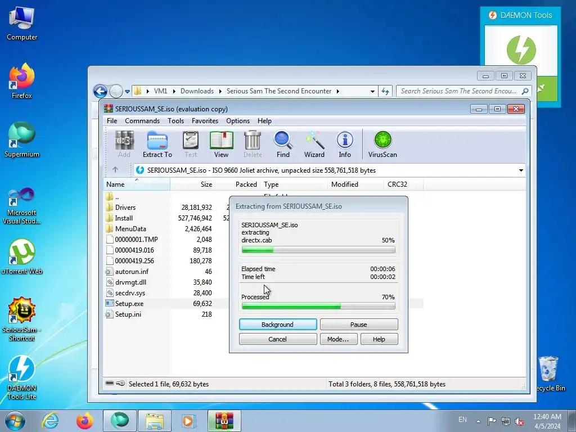Open the View toolbar icon in WinRAR
This screenshot has height=432, width=576.
tap(221, 145)
